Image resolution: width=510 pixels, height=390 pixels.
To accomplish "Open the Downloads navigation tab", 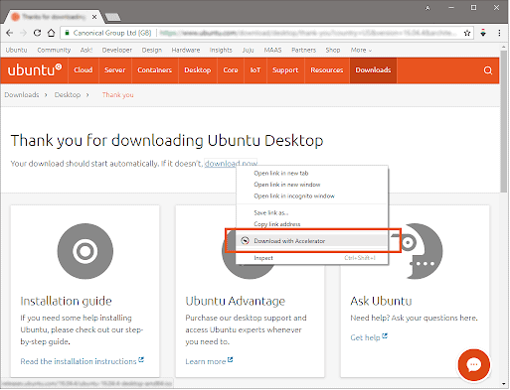I will click(373, 70).
